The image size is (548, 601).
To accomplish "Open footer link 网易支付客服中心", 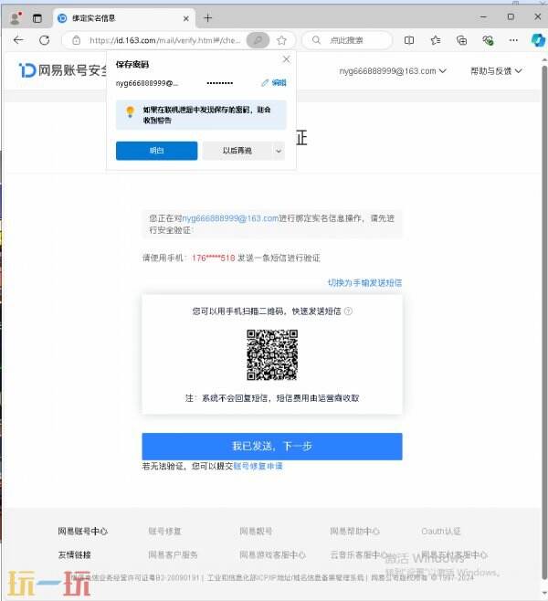I will click(x=454, y=554).
